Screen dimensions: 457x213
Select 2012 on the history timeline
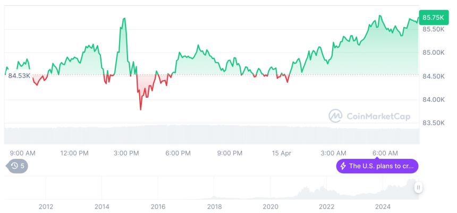[46, 206]
